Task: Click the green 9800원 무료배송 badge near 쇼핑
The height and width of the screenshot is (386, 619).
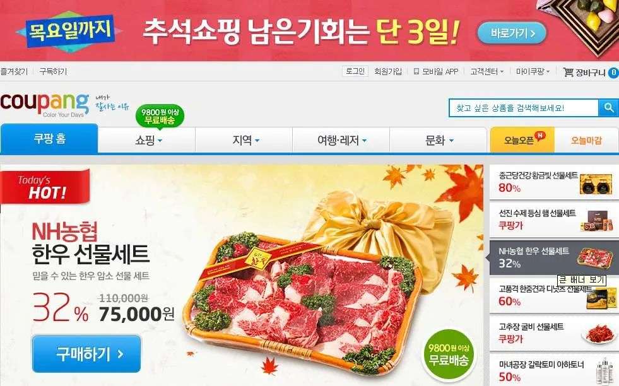Action: point(160,117)
